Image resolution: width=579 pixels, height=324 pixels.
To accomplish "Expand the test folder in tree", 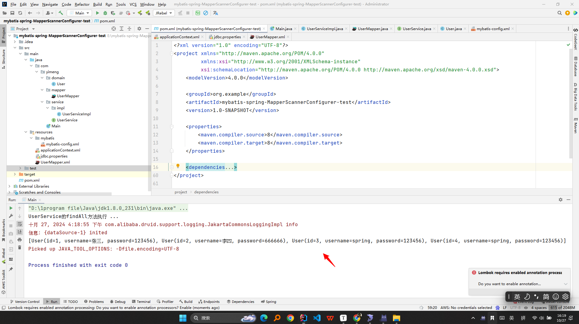I will point(20,168).
